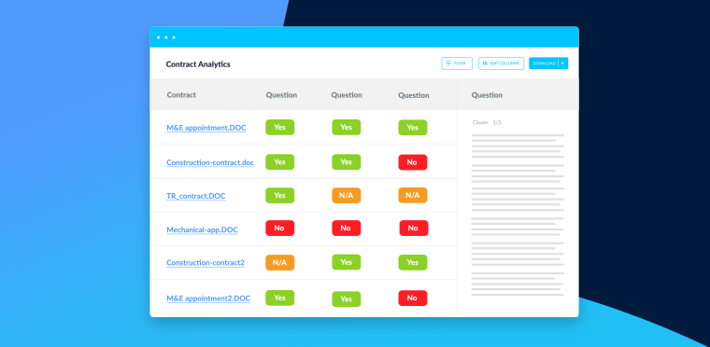710x347 pixels.
Task: Click first orange N/A badge in TR_contract row
Action: tap(347, 196)
